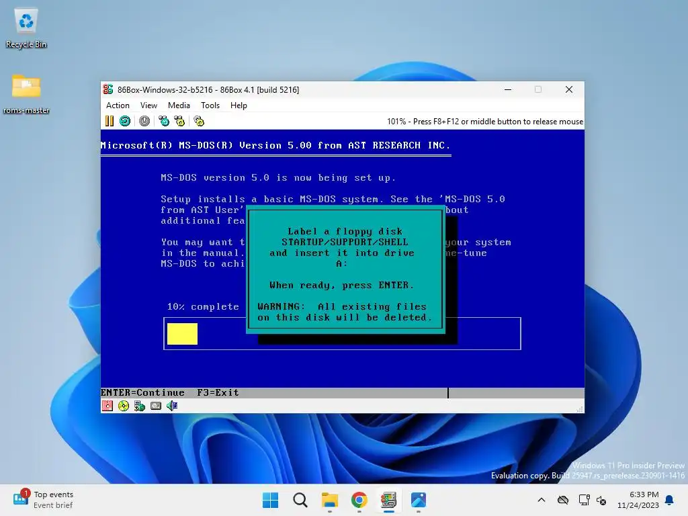Minimize the 86Box window
Screen dimensions: 688x516
(508, 89)
